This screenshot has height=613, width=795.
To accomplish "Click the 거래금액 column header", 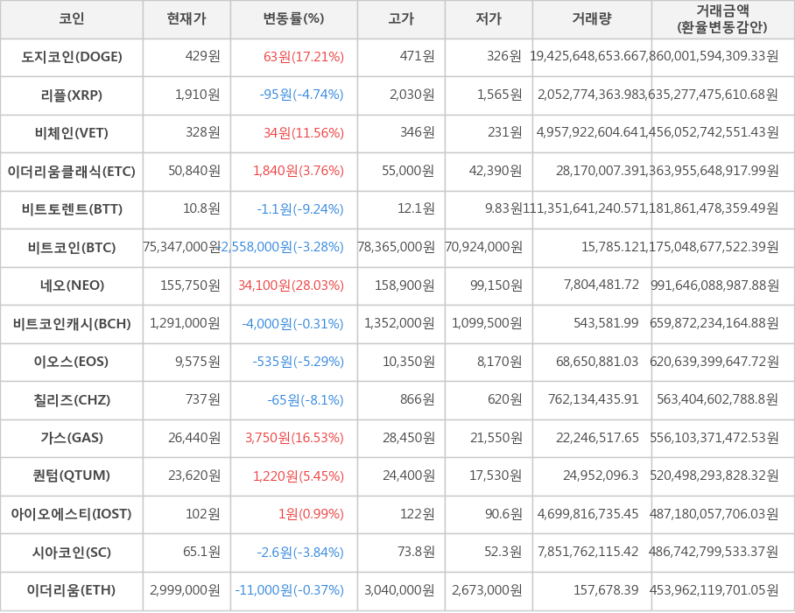I will [x=722, y=19].
